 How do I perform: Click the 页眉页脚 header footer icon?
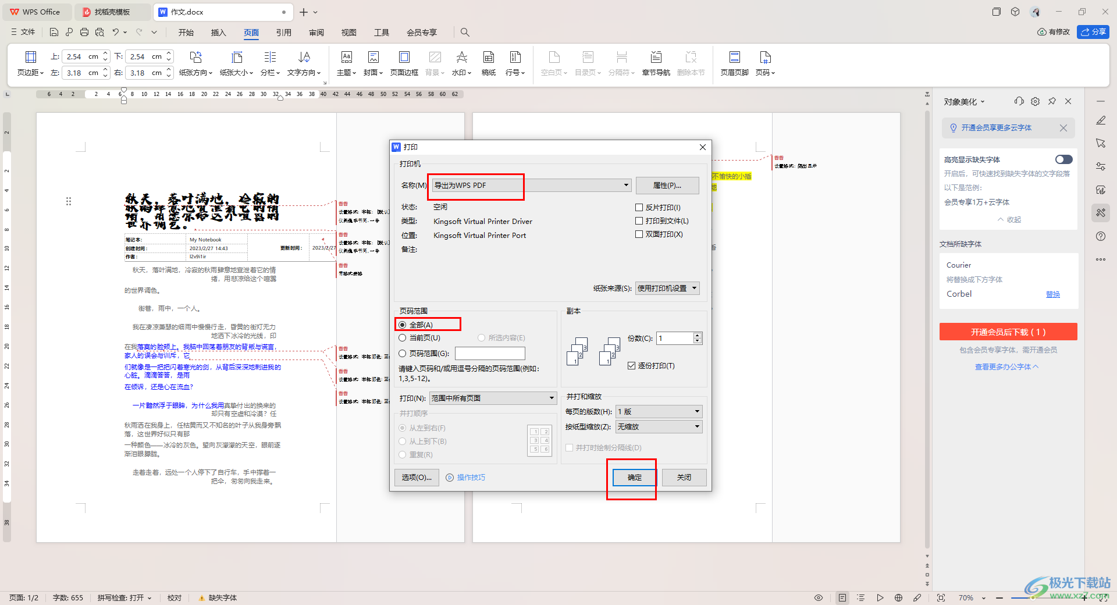click(734, 63)
